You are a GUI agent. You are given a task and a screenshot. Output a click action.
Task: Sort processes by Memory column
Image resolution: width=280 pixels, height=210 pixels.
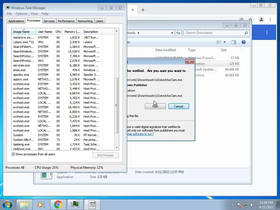pos(72,32)
